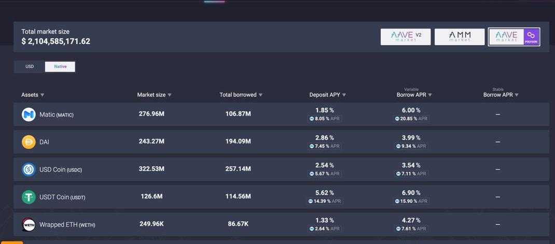
Task: Switch currency display to USD
Action: pyautogui.click(x=30, y=66)
